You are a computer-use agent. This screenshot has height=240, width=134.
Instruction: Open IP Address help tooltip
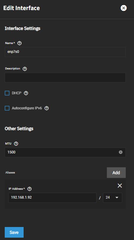[29, 189]
